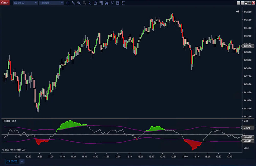This screenshot has width=256, height=166.
Task: Select the ES 09-23 bottom tab
Action: click(12, 161)
